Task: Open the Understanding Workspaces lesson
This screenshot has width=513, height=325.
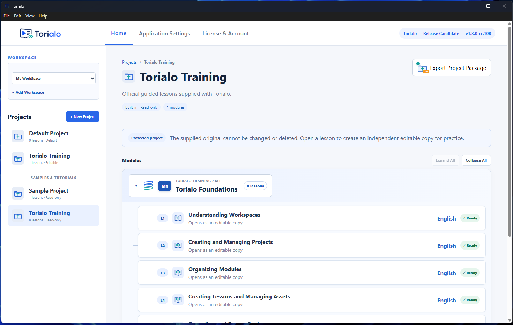Action: [x=312, y=218]
